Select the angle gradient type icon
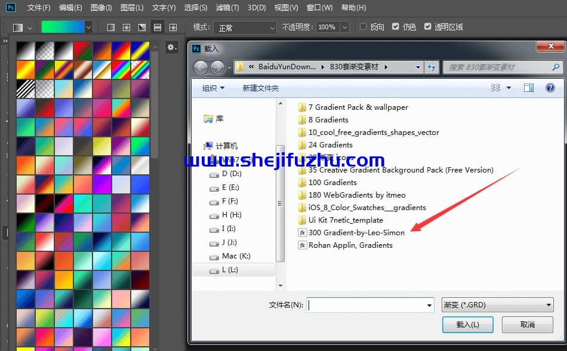 click(142, 27)
